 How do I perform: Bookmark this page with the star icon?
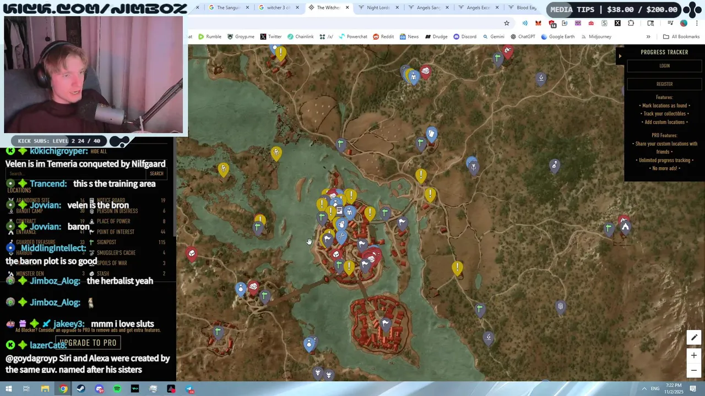(x=507, y=23)
